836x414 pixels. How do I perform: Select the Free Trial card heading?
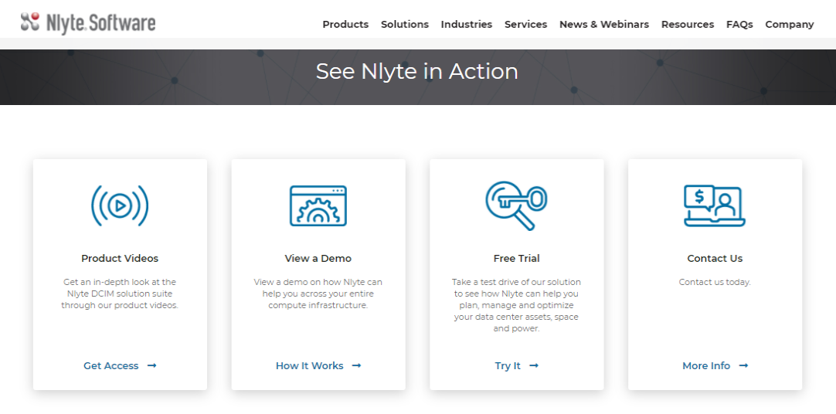pyautogui.click(x=516, y=259)
